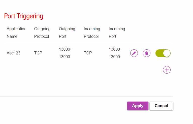Edit the Abc123 rule with the pencil icon

134,53
